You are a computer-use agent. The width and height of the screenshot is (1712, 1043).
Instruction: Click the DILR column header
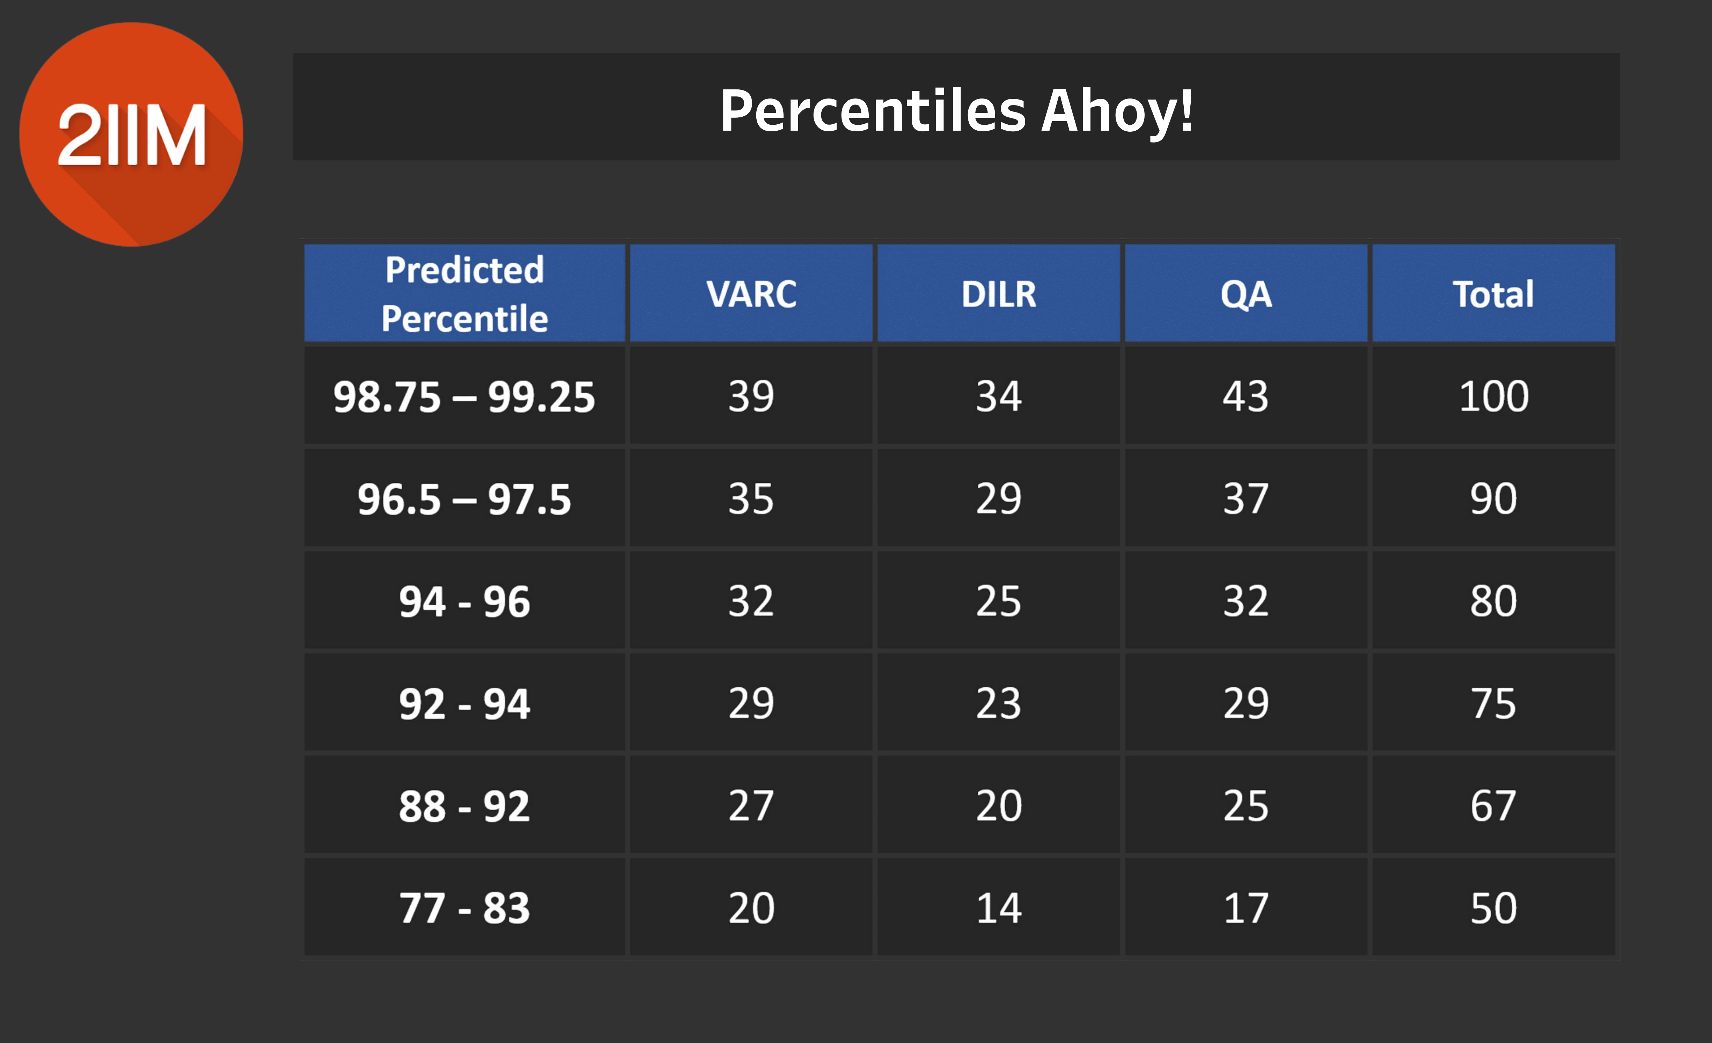click(998, 293)
